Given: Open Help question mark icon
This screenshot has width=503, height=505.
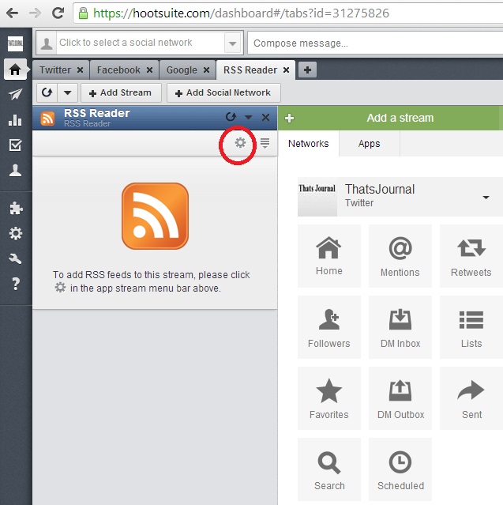Looking at the screenshot, I should point(16,284).
